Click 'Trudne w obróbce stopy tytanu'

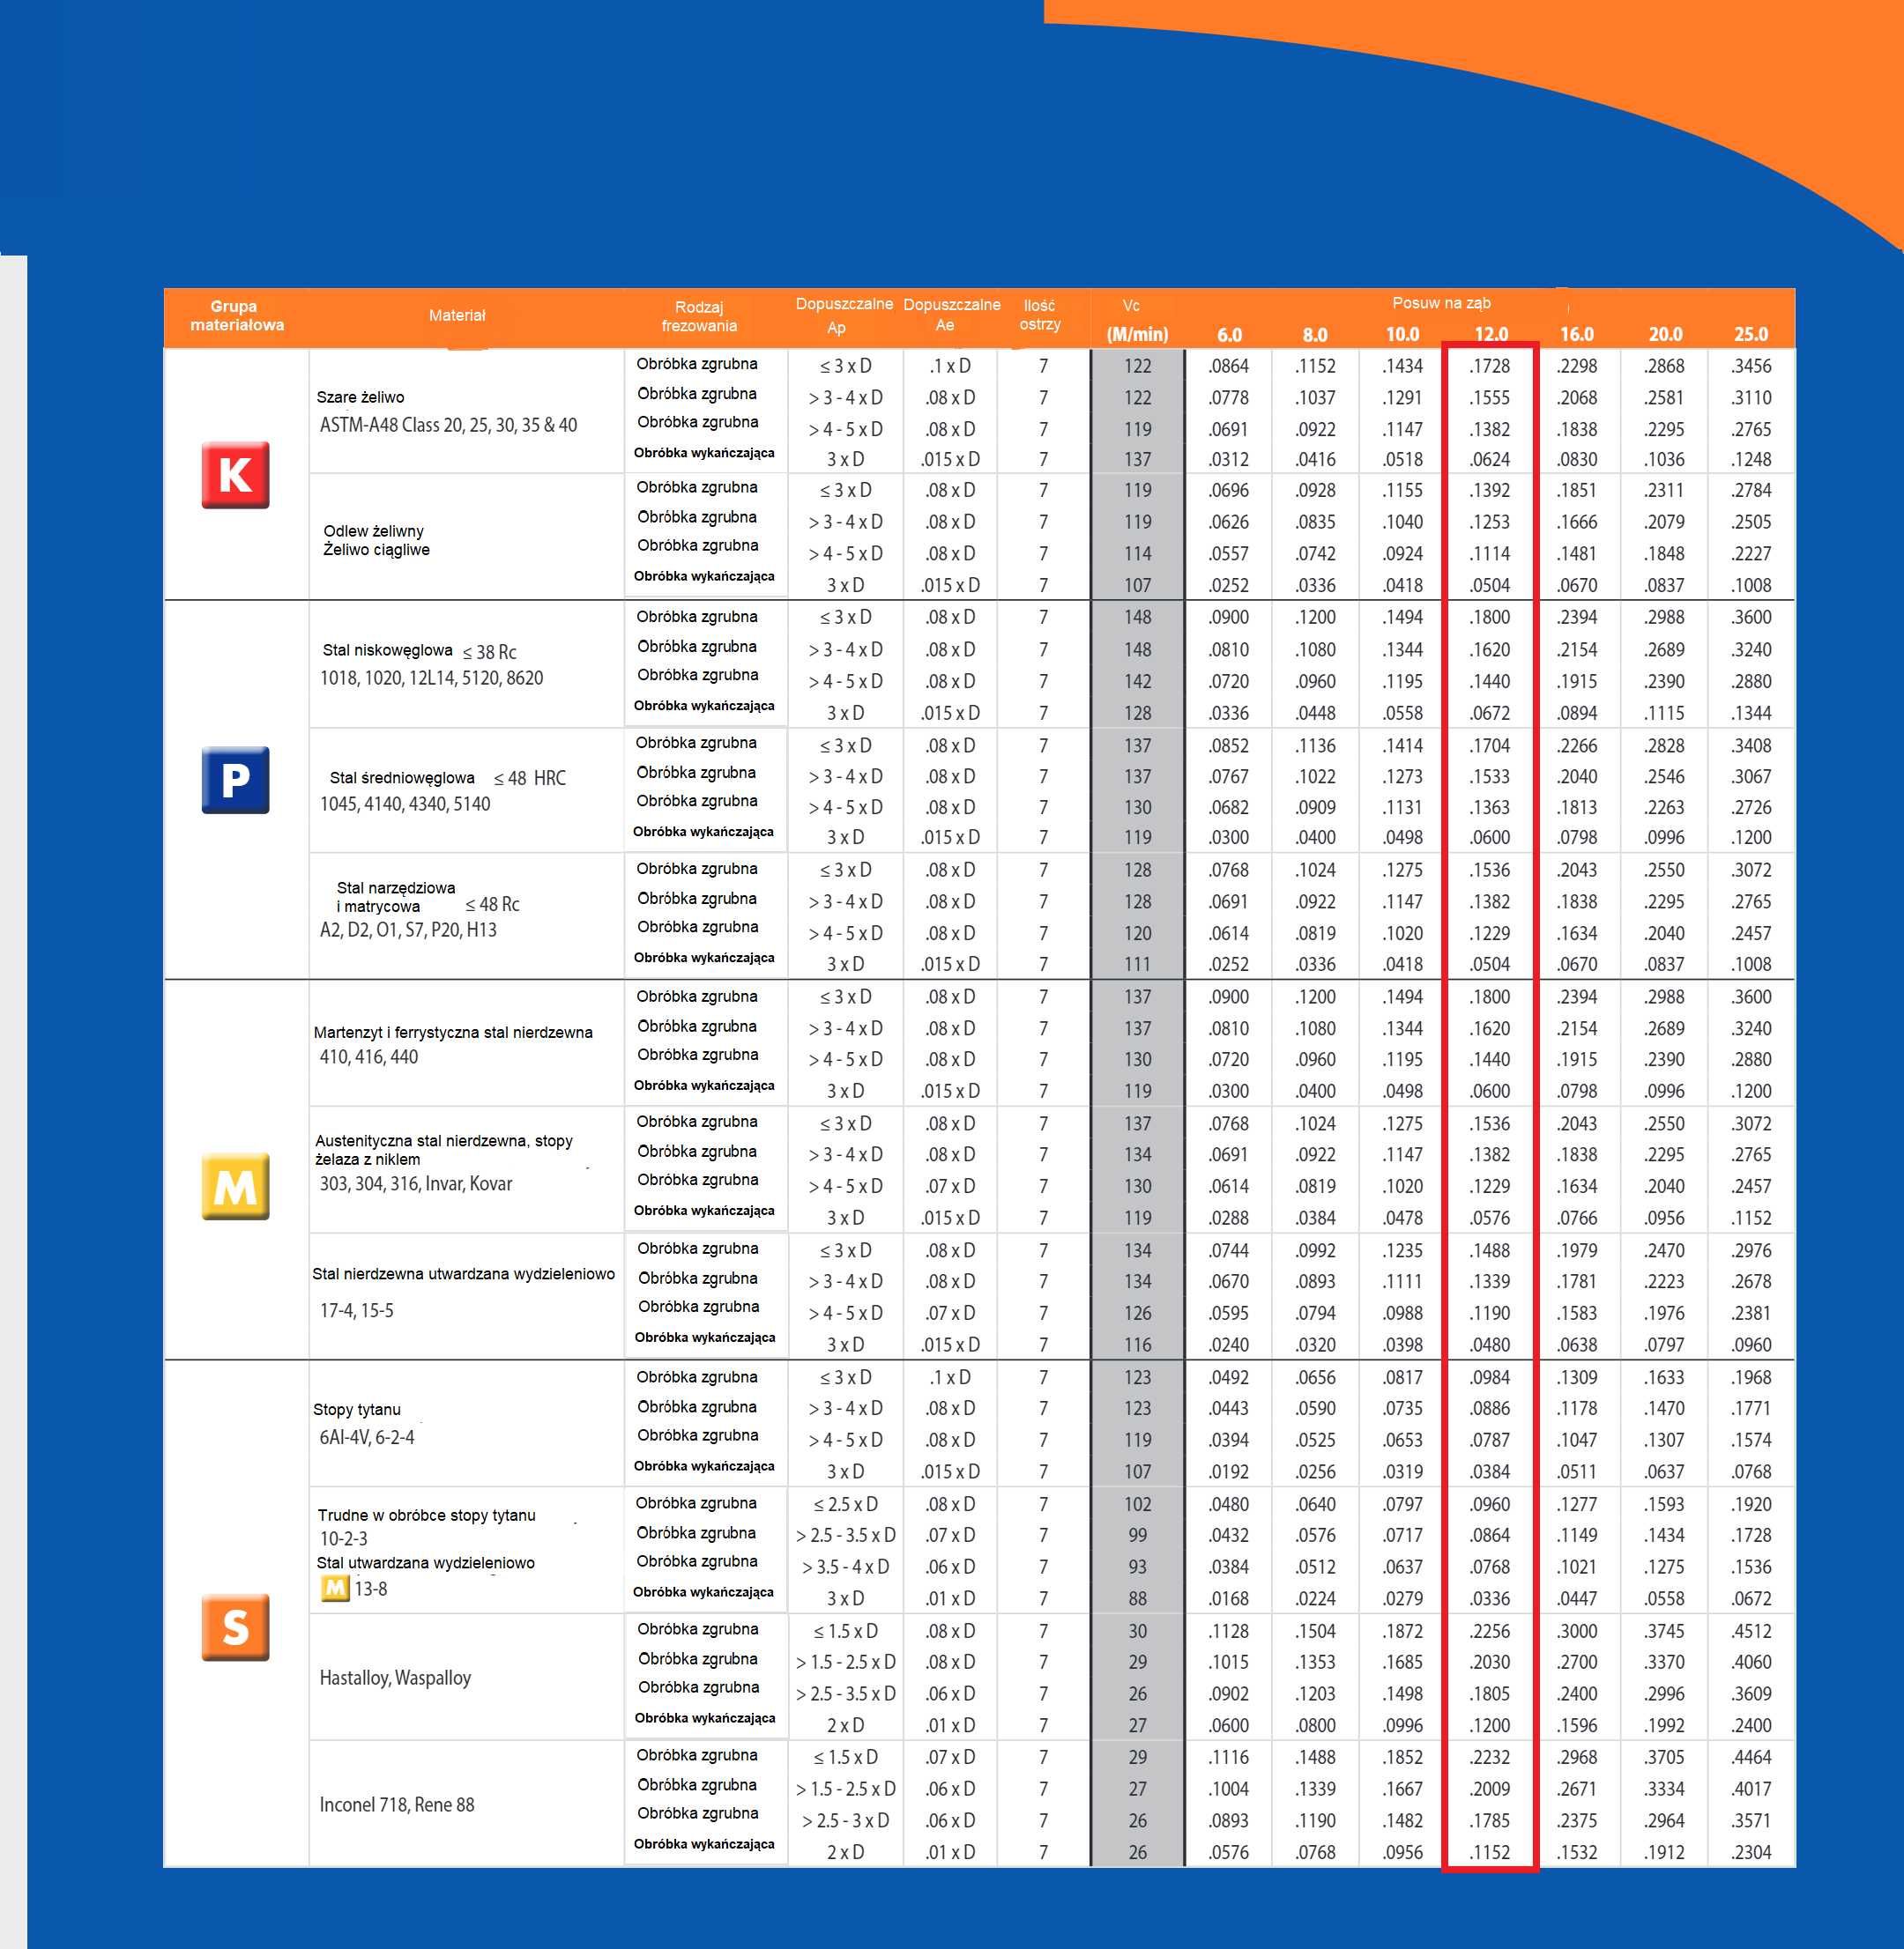[x=426, y=1515]
